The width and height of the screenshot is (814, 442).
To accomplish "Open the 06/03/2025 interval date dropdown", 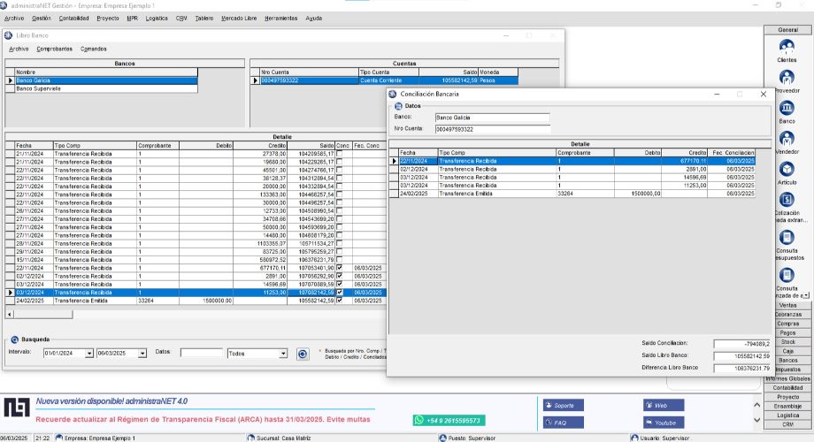I will 142,354.
